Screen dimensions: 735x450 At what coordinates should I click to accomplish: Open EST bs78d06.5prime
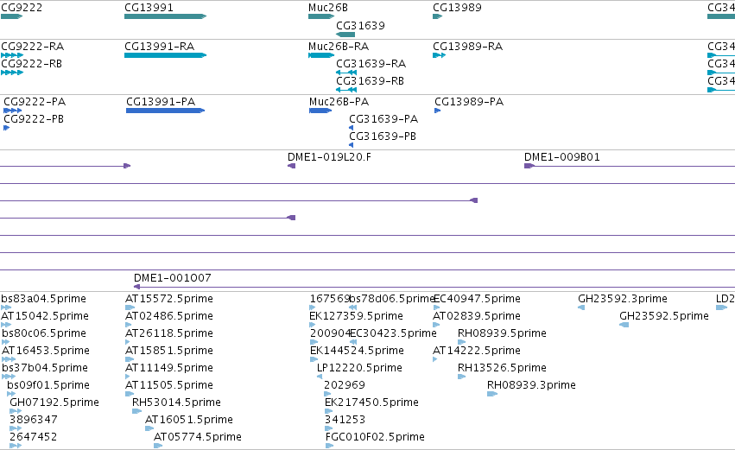coord(392,299)
